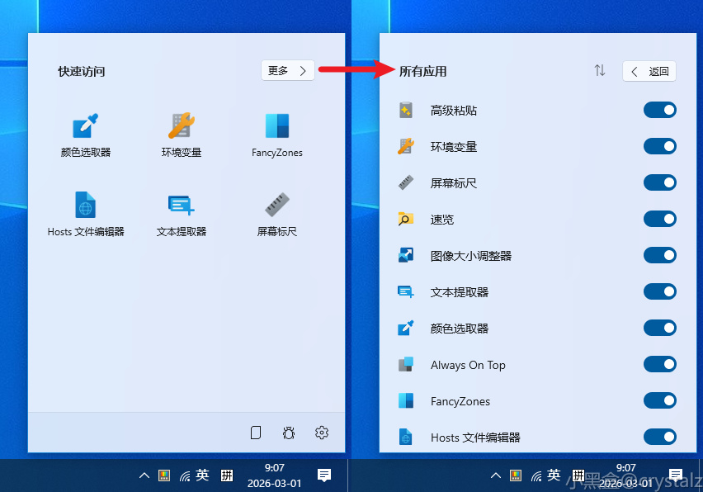Viewport: 703px width, 492px height.
Task: Launch the 颜色选取器 color picker in quick access
Action: click(x=85, y=135)
